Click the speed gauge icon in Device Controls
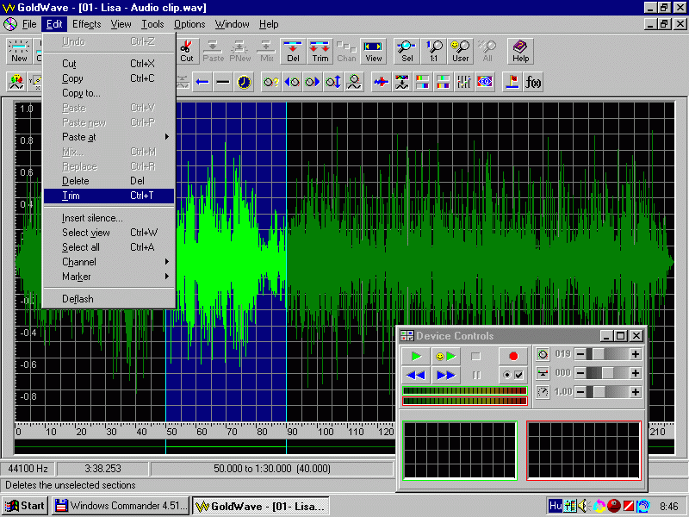This screenshot has height=517, width=689. [x=543, y=392]
